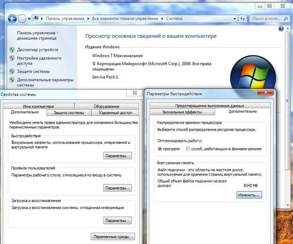The width and height of the screenshot is (293, 244).
Task: Click Параметры button under Быстродействие
Action: pyautogui.click(x=117, y=156)
